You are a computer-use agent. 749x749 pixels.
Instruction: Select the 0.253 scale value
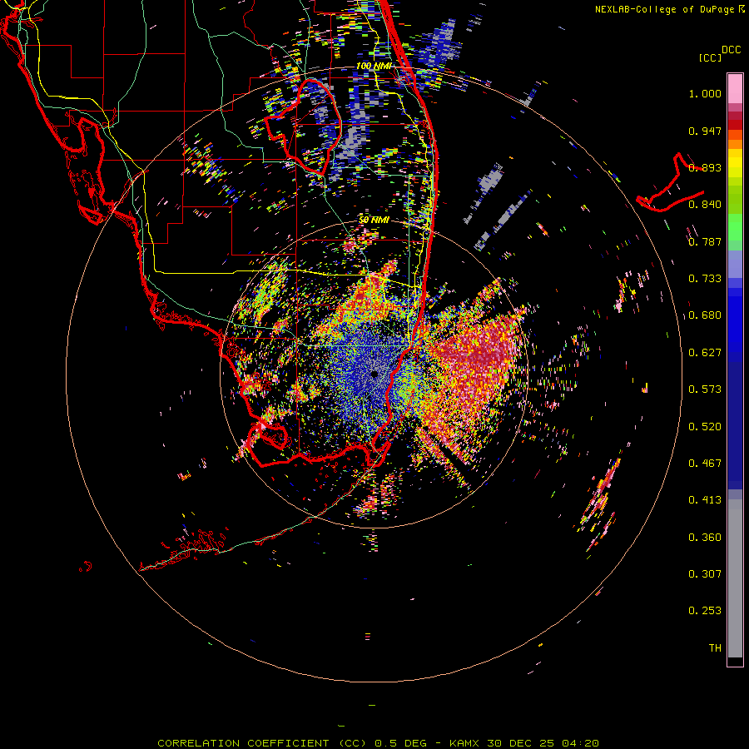[705, 611]
